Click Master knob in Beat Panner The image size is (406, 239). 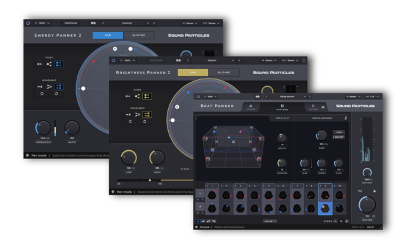click(x=367, y=205)
